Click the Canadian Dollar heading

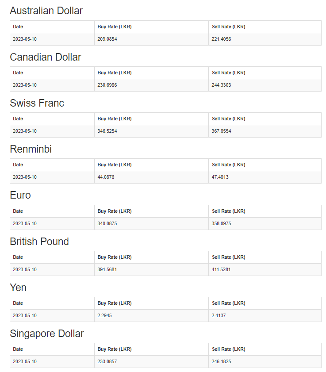click(x=45, y=57)
